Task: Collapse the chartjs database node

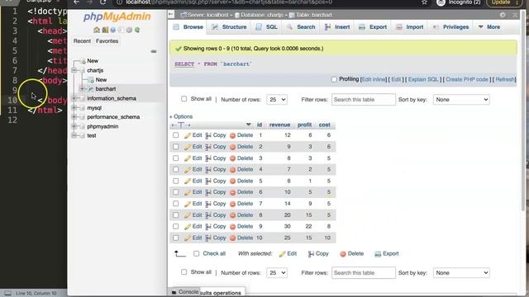Action: click(74, 70)
